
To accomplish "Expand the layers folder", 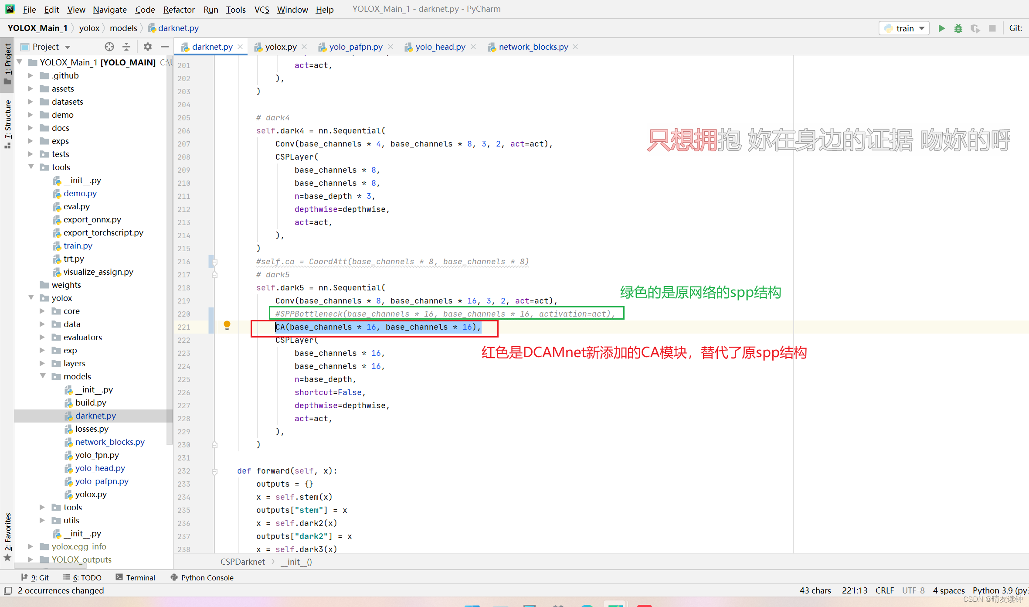I will pyautogui.click(x=42, y=363).
